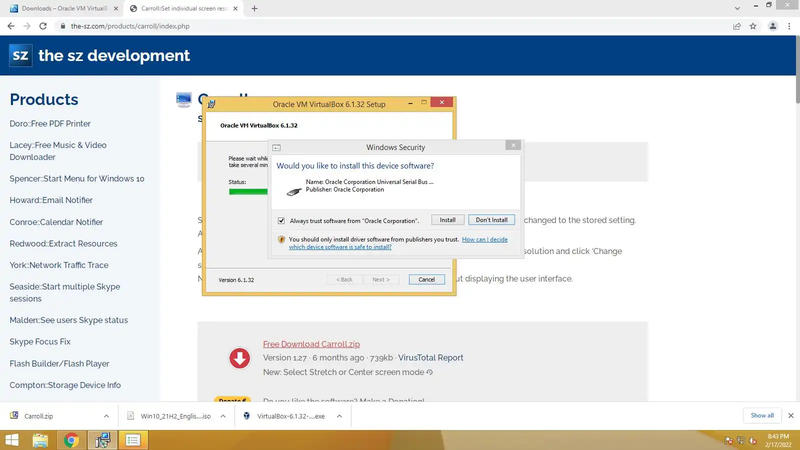Click the security shield warning icon
The image size is (800, 450).
[x=281, y=239]
